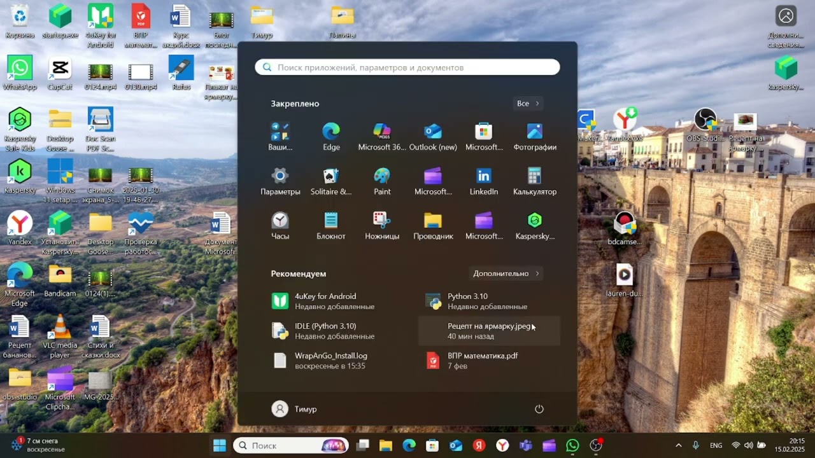815x458 pixels.
Task: Click the power button in Start menu
Action: click(539, 409)
